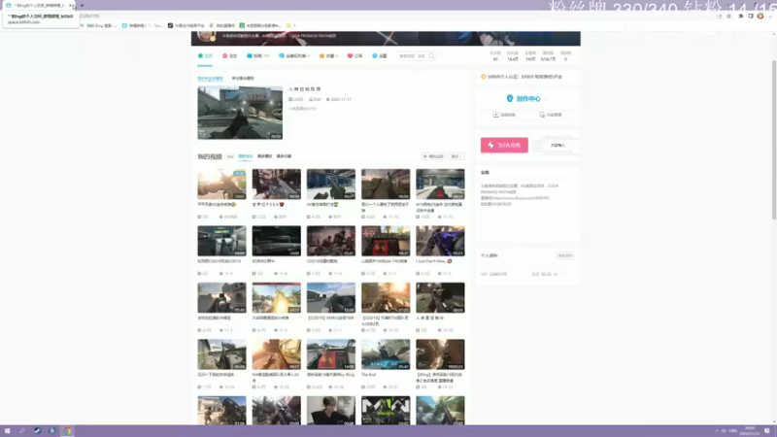Open the 动态 tab with pink icon
This screenshot has height=437, width=777.
[x=229, y=56]
